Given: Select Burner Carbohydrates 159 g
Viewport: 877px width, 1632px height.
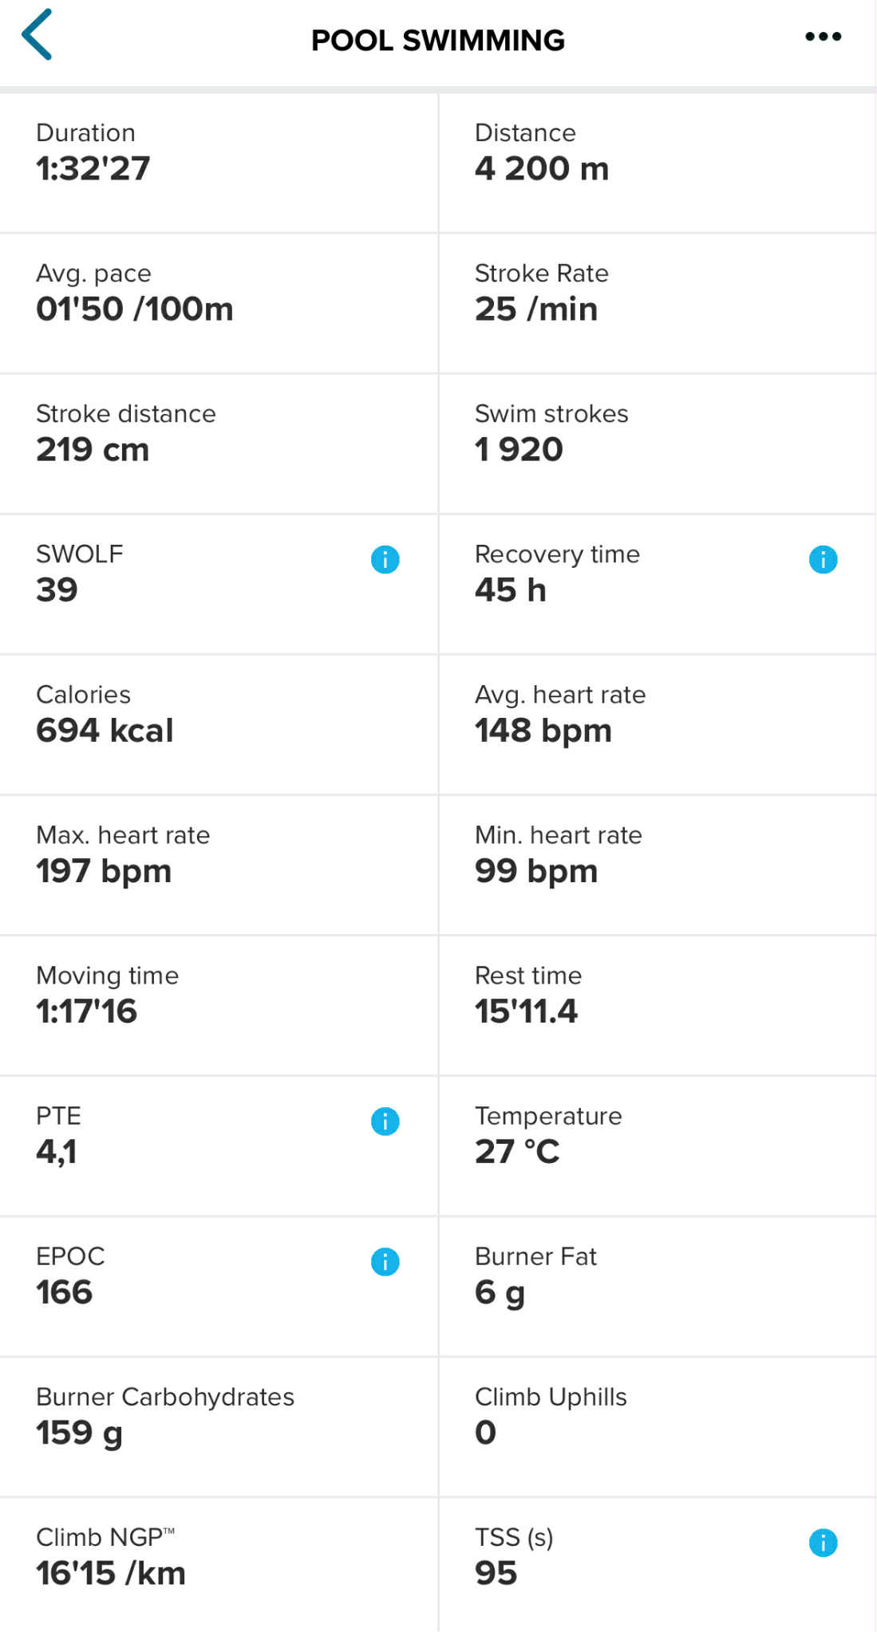Looking at the screenshot, I should coord(219,1426).
